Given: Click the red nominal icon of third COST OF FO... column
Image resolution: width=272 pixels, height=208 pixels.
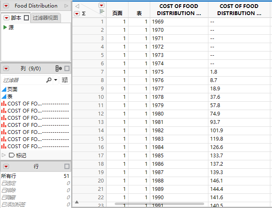Looking at the screenshot, I should [x=4, y=118].
